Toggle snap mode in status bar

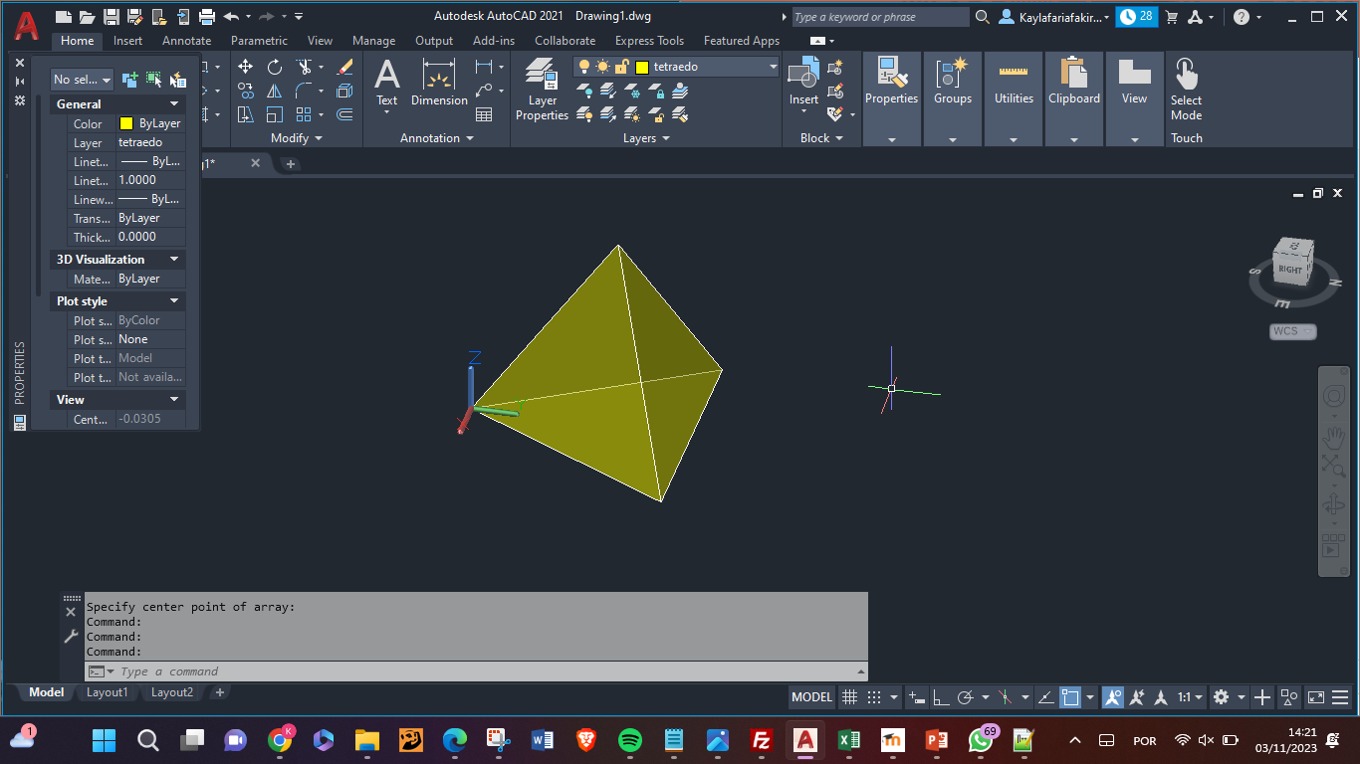click(x=874, y=697)
